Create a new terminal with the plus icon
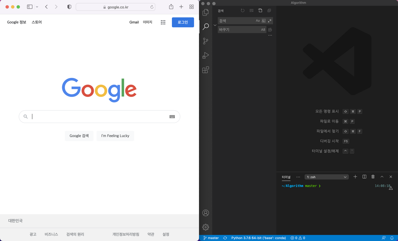 [355, 177]
